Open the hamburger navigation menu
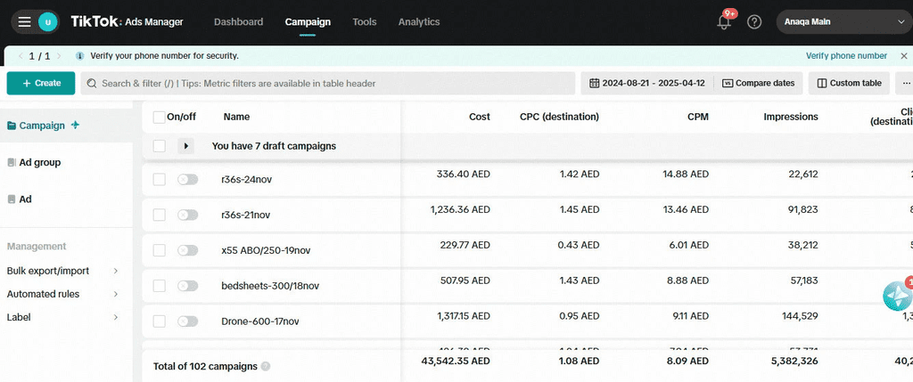 click(x=24, y=21)
